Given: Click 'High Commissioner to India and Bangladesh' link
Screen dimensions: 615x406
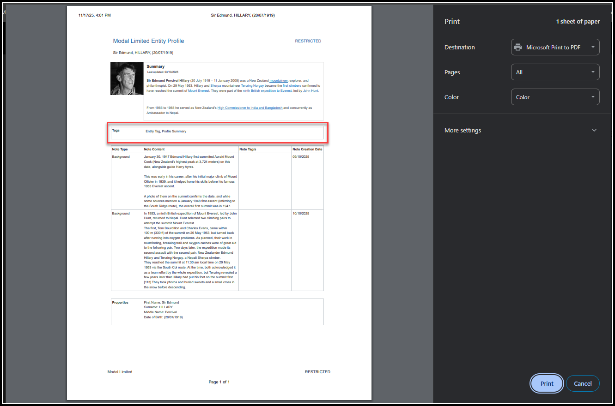Looking at the screenshot, I should click(x=250, y=108).
